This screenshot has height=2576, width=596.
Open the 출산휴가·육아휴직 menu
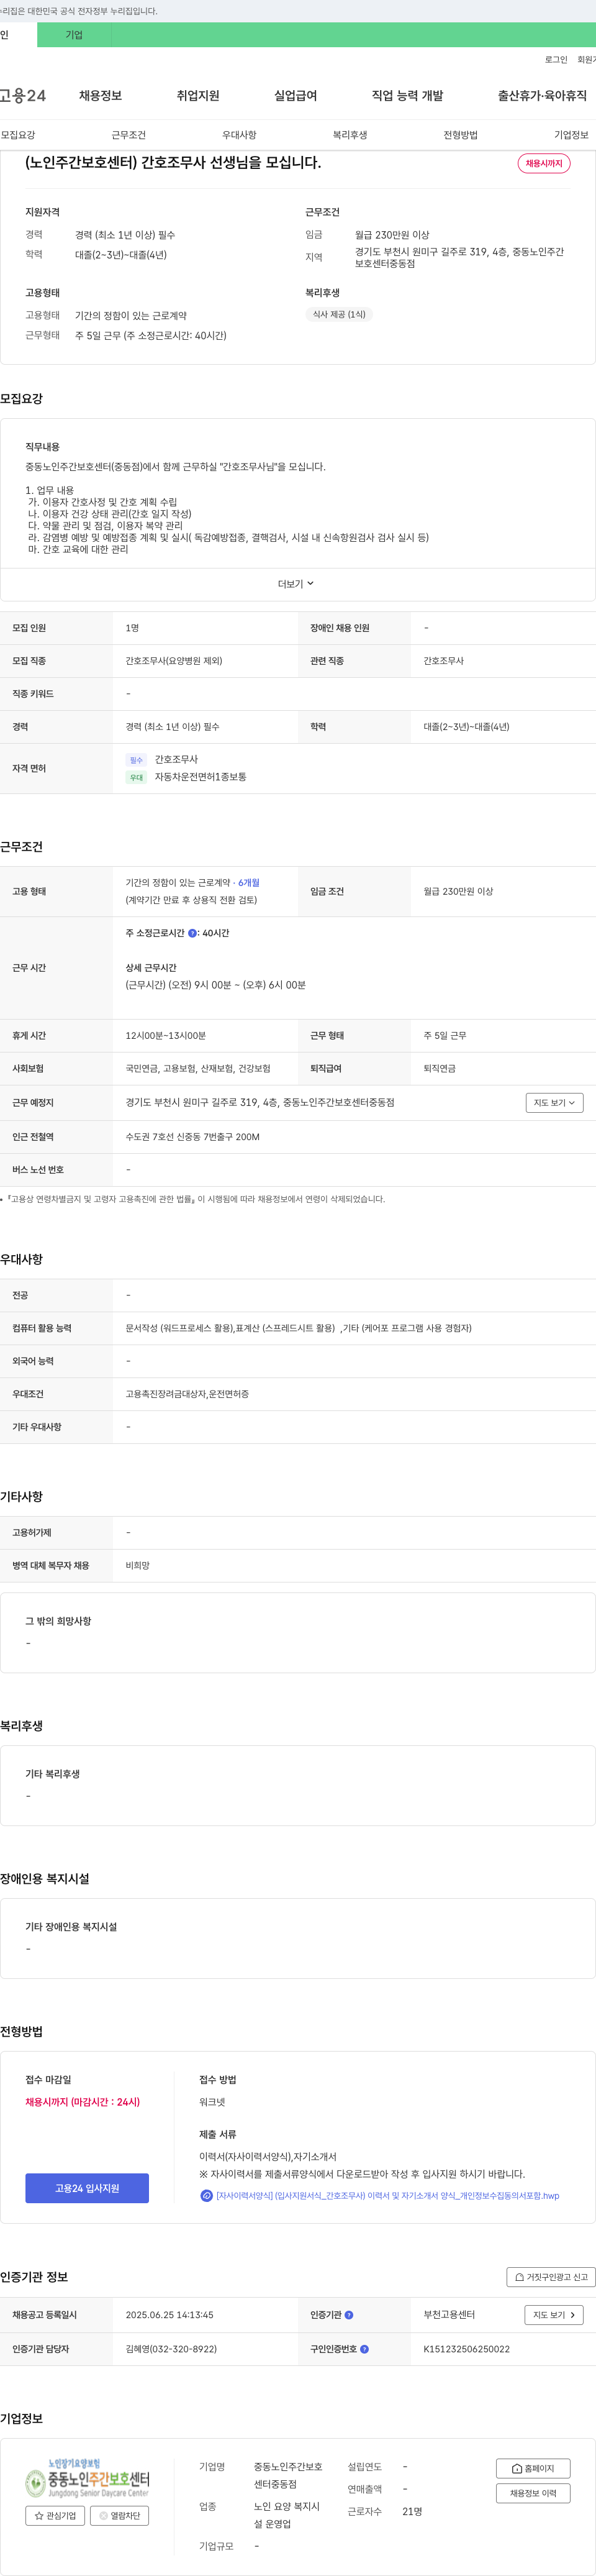542,96
